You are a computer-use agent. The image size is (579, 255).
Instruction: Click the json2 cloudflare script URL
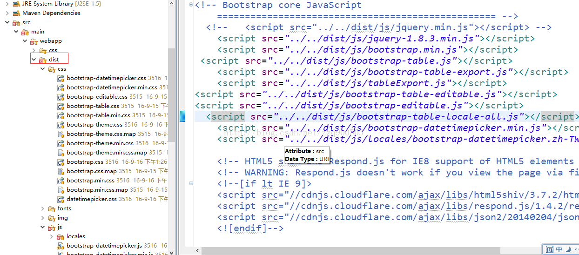click(x=431, y=217)
